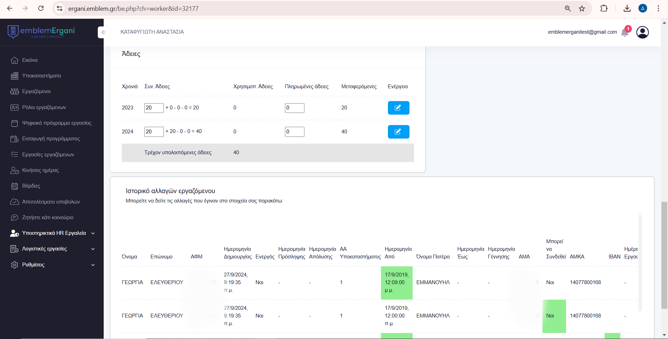The height and width of the screenshot is (339, 668).
Task: Click paid leave input for 2024
Action: 294,132
